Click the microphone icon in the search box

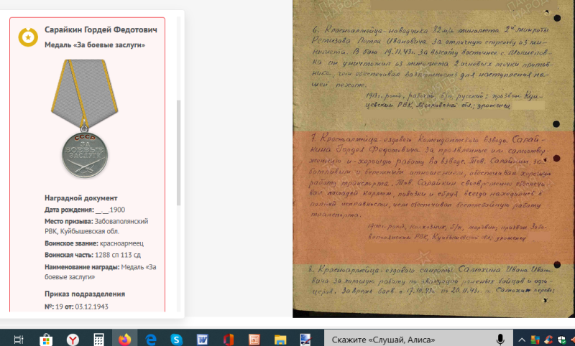500,339
